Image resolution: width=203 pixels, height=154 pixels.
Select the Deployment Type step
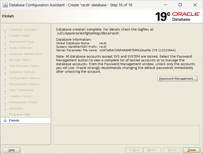pyautogui.click(x=21, y=42)
